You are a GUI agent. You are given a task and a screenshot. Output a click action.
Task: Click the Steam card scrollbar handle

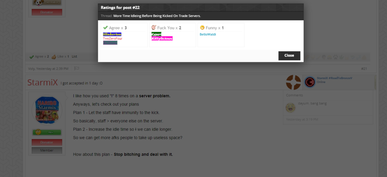375,82
